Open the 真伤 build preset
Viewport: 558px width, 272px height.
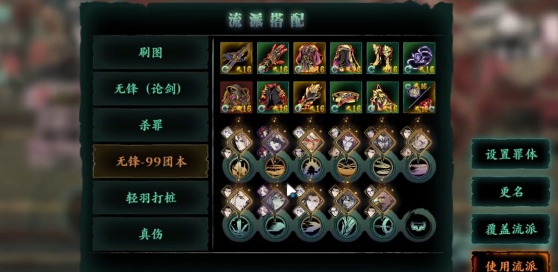coord(150,234)
